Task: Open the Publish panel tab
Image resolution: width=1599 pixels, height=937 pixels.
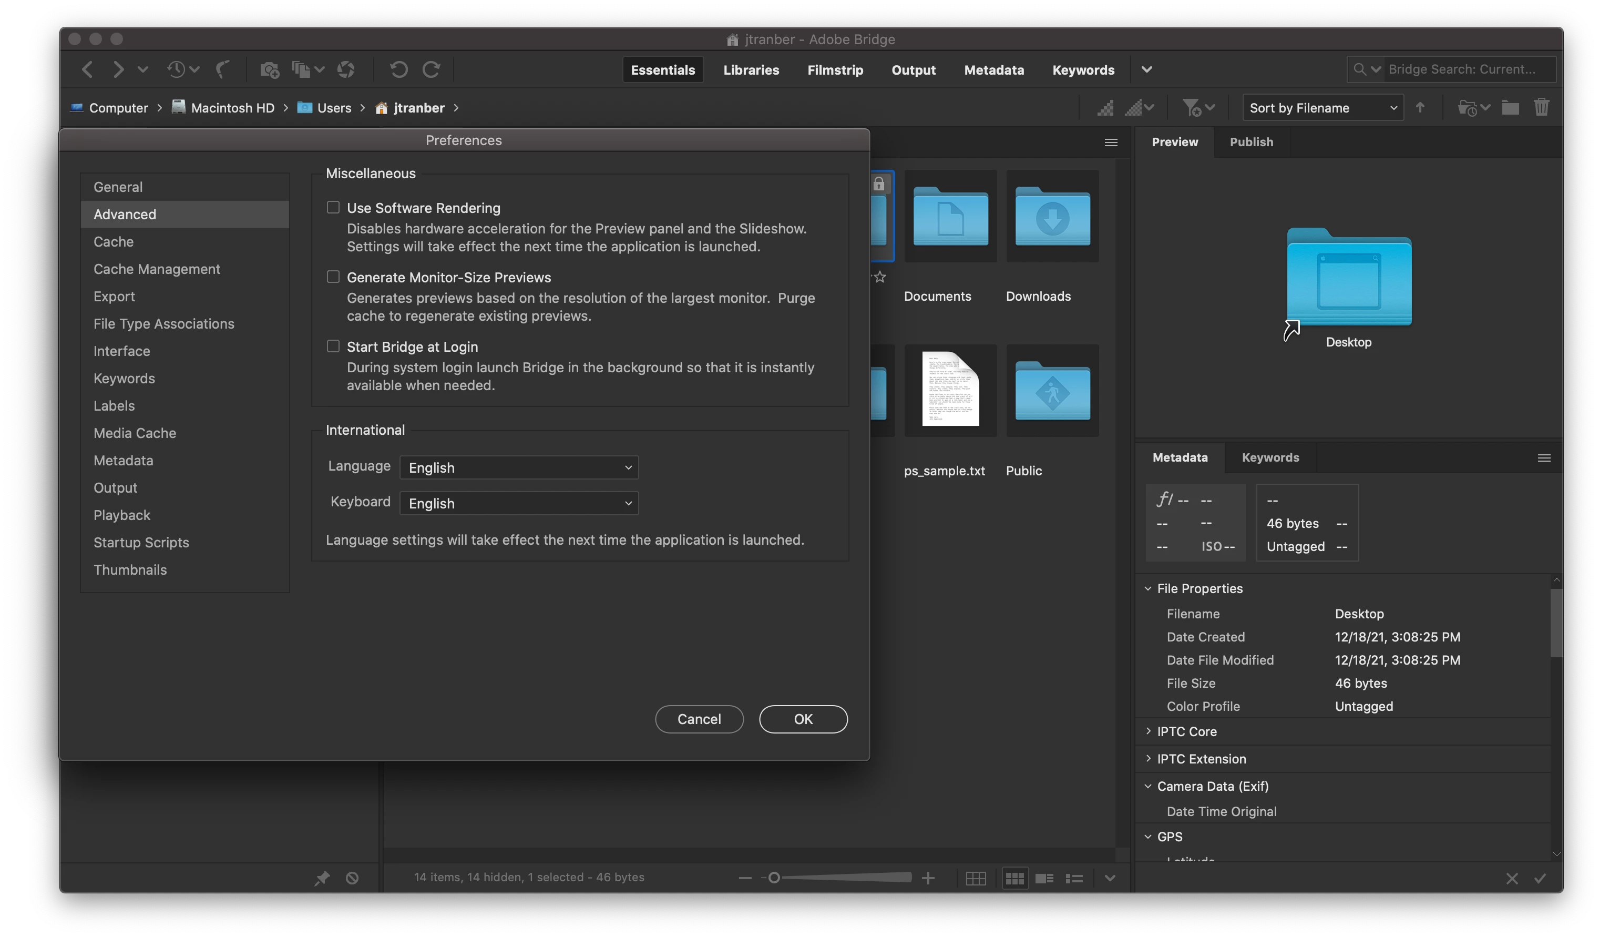Action: (x=1250, y=141)
